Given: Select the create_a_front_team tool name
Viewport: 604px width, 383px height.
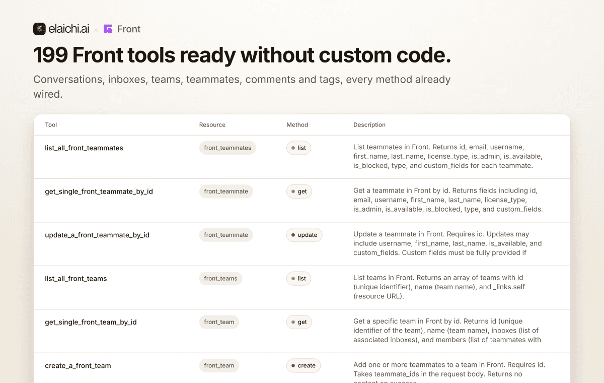Looking at the screenshot, I should click(78, 366).
